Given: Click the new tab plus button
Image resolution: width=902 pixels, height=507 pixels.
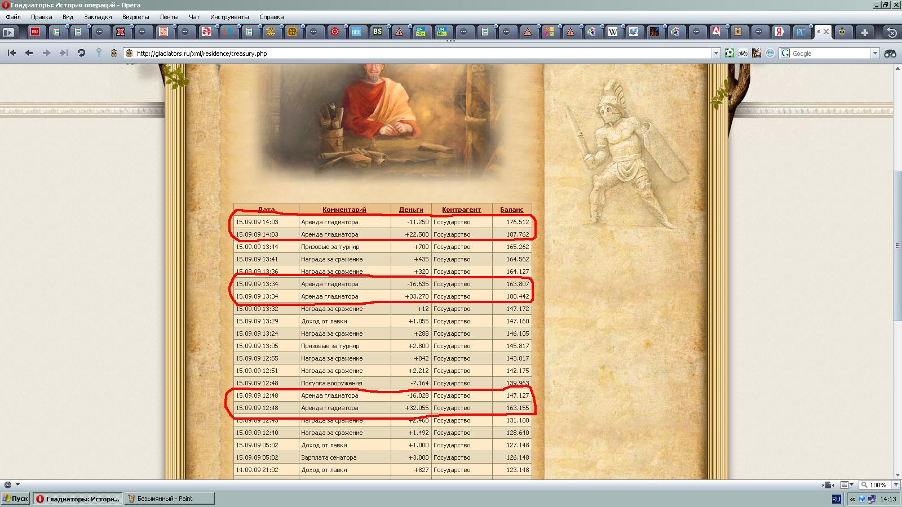Looking at the screenshot, I should coord(864,32).
